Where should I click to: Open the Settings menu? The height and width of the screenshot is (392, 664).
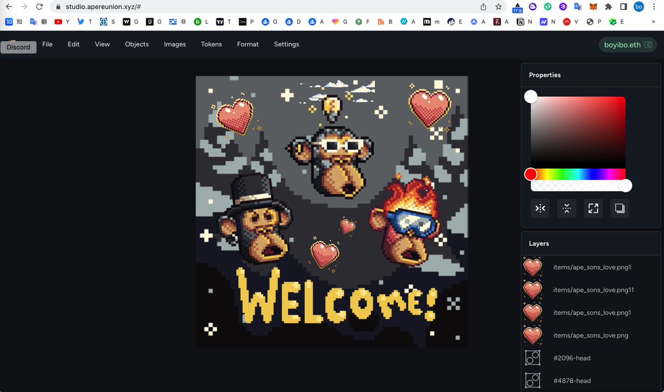287,44
